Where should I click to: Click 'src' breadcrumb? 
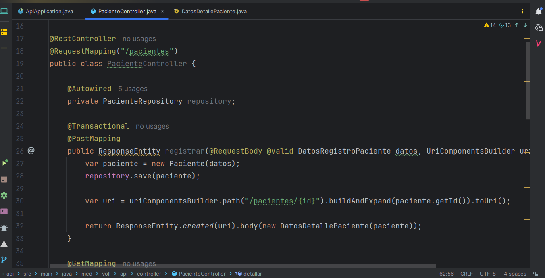[27, 274]
